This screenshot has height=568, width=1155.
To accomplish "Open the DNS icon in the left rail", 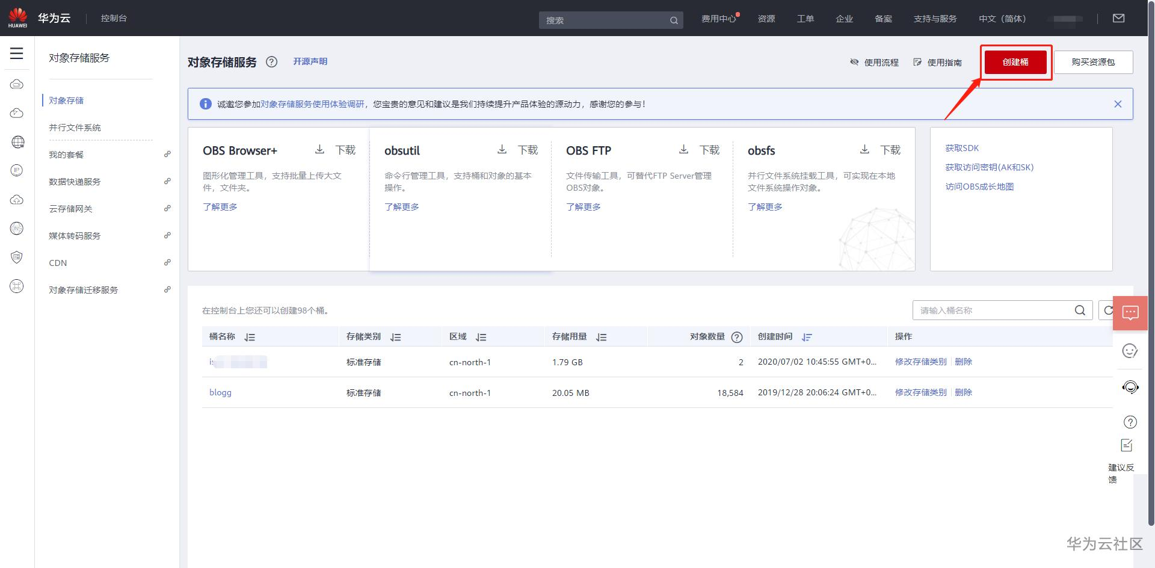I will pos(17,229).
